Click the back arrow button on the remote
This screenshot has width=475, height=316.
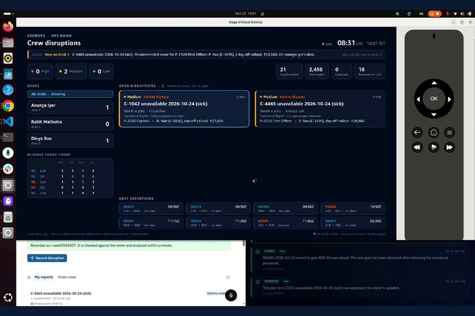point(417,132)
